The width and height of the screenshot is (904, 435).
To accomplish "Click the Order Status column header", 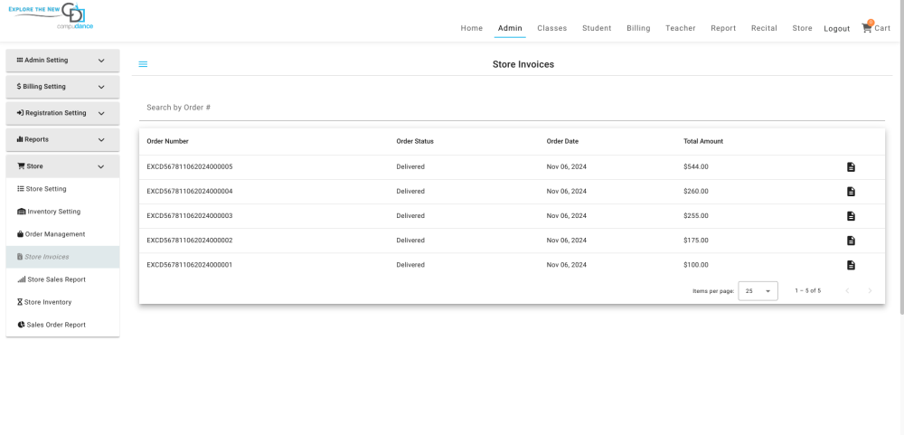I will [x=415, y=141].
